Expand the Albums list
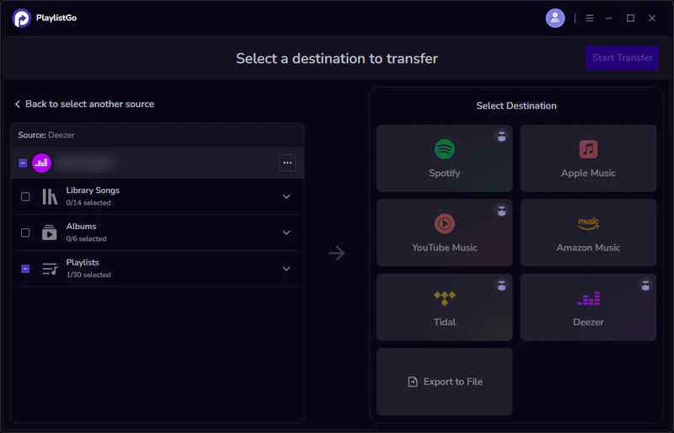 (x=286, y=233)
